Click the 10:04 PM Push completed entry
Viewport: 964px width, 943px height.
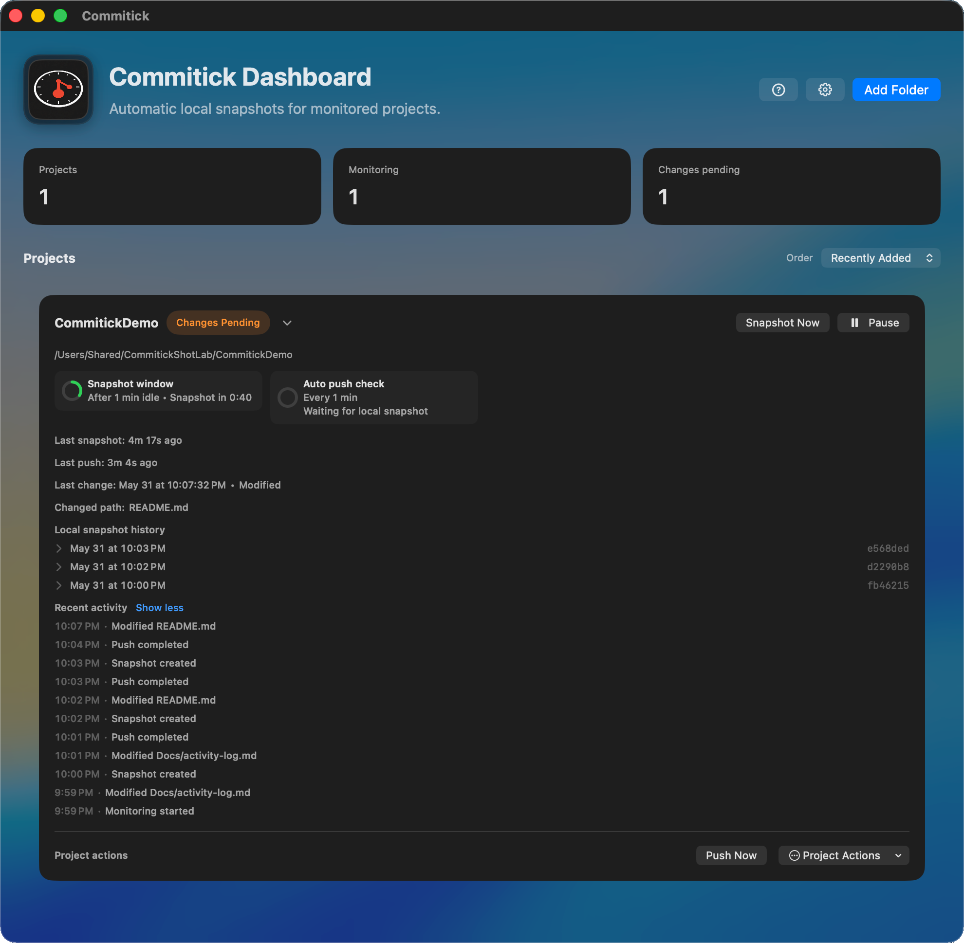[x=121, y=644]
